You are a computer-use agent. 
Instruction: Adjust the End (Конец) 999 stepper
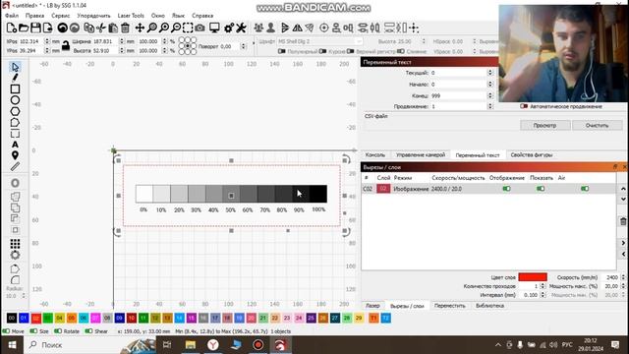click(x=489, y=96)
